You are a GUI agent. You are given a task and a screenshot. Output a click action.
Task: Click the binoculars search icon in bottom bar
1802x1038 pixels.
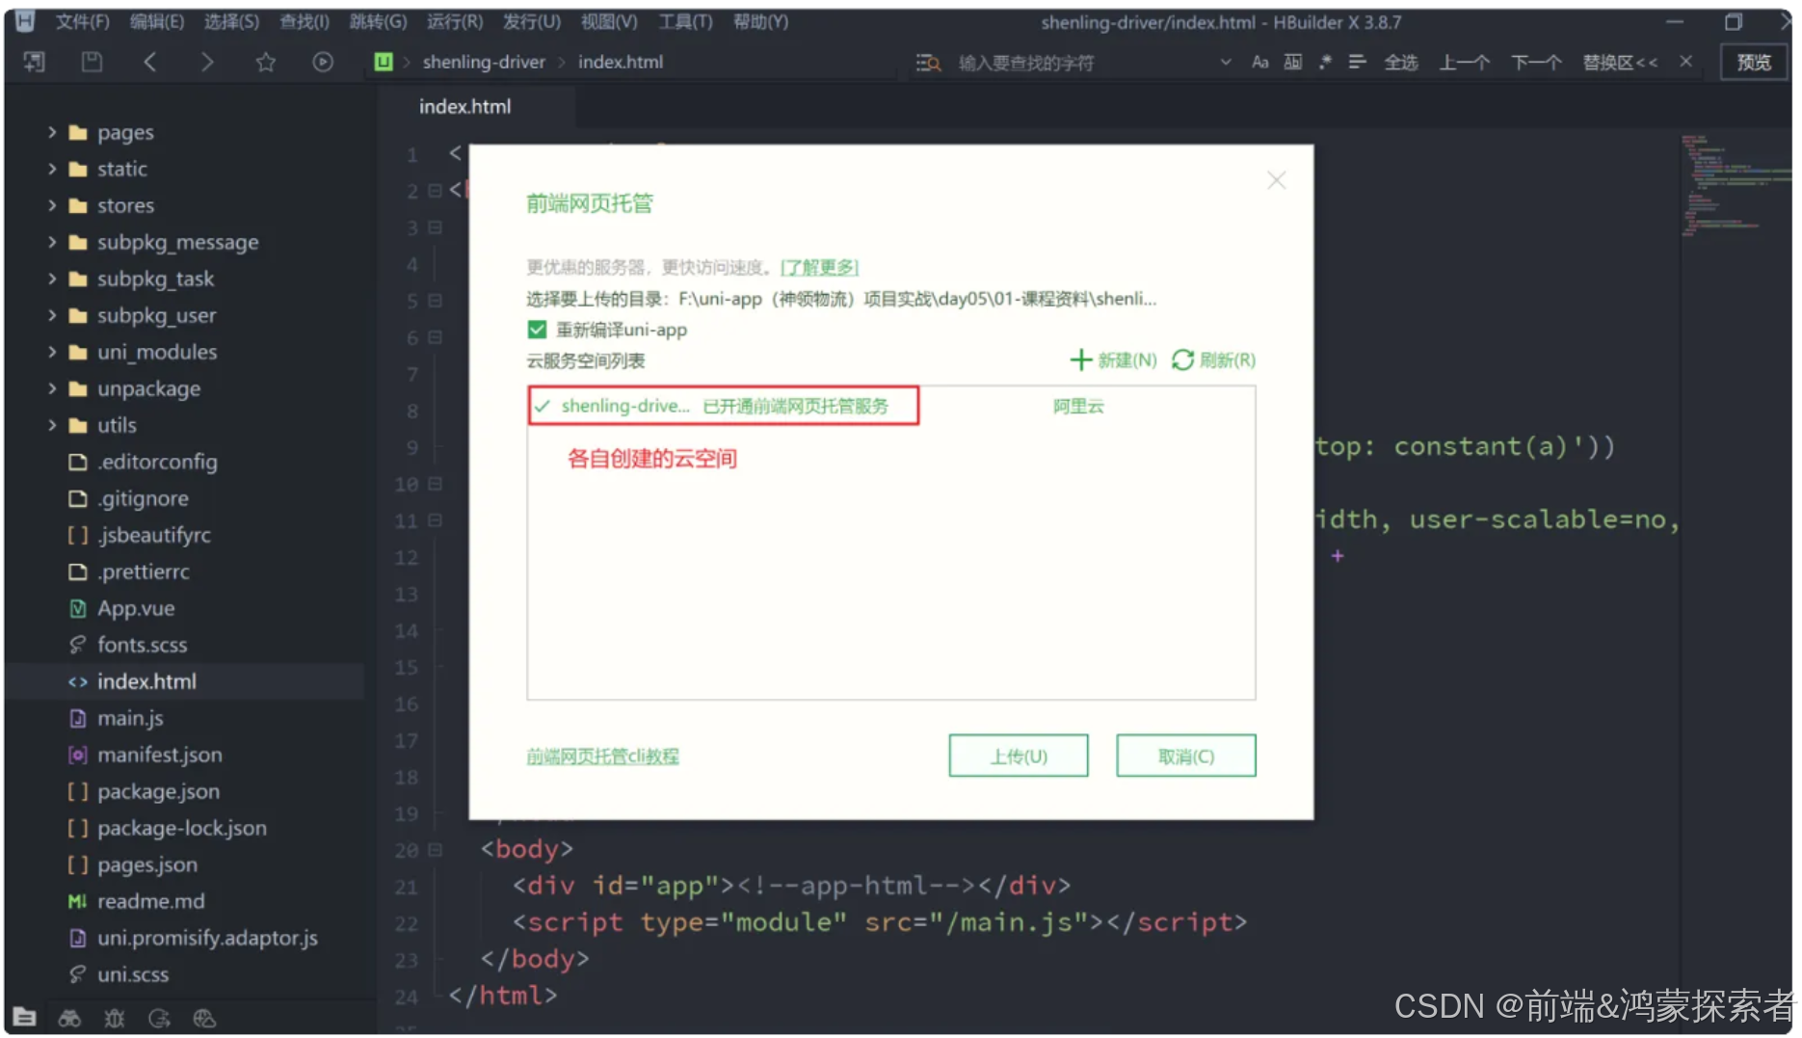pos(69,1018)
